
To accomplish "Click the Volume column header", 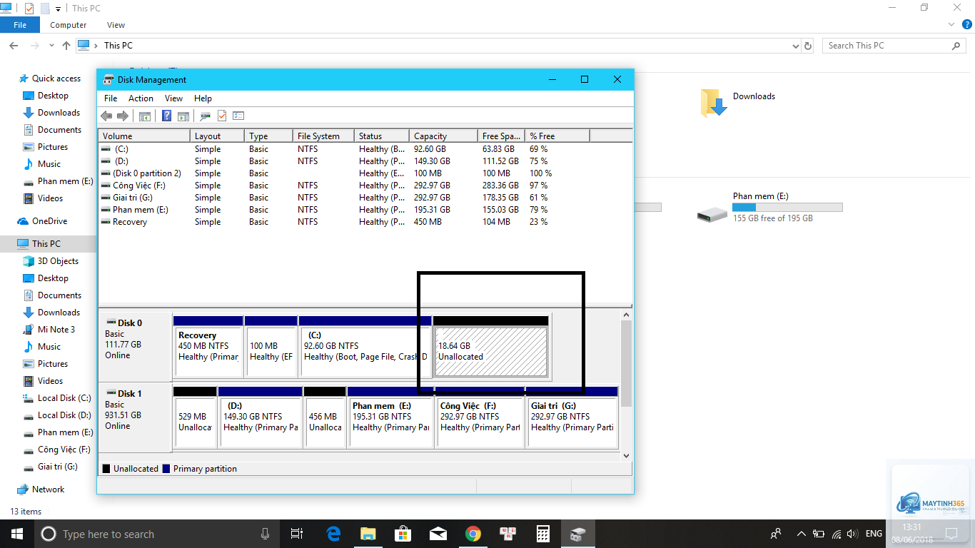I will (x=144, y=136).
